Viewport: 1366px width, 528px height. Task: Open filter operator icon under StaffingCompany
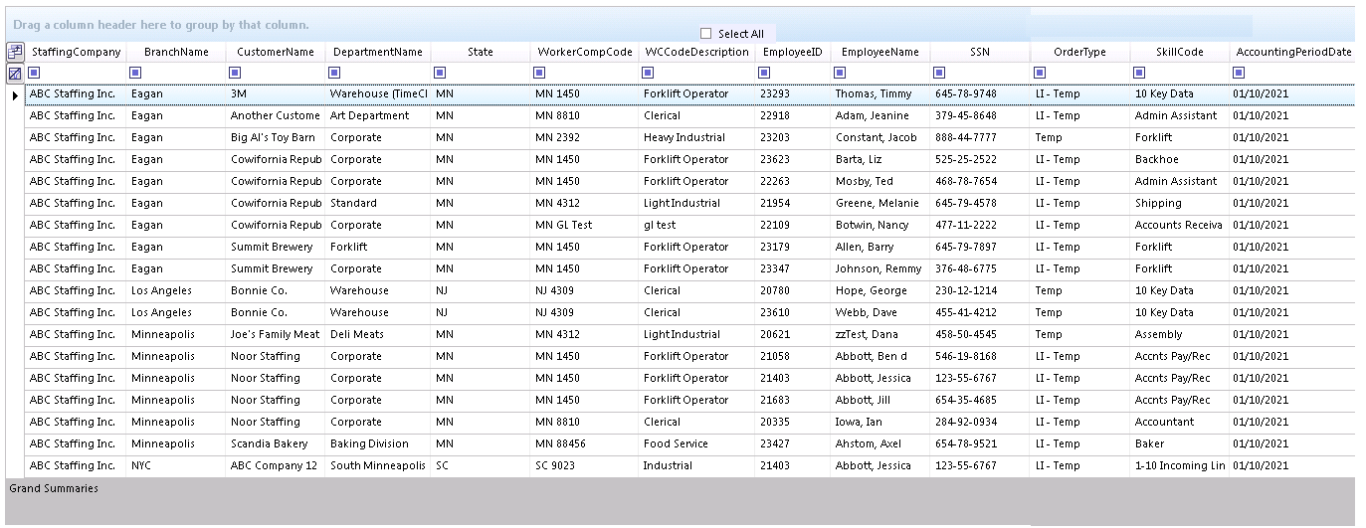pyautogui.click(x=35, y=73)
